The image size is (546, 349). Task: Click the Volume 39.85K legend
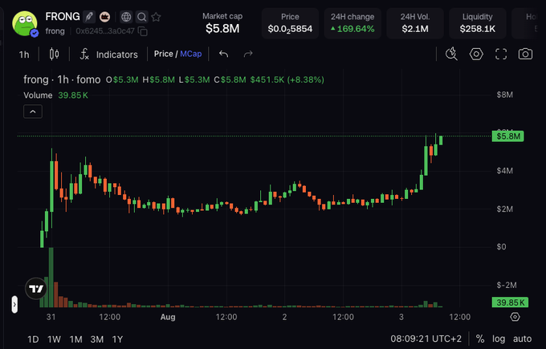55,95
